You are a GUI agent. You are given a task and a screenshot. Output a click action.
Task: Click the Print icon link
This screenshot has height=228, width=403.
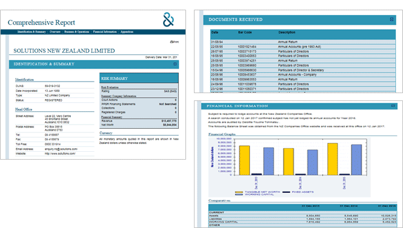coord(175,42)
